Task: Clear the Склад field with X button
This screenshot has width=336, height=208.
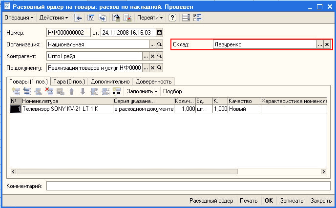Action: tap(327, 44)
